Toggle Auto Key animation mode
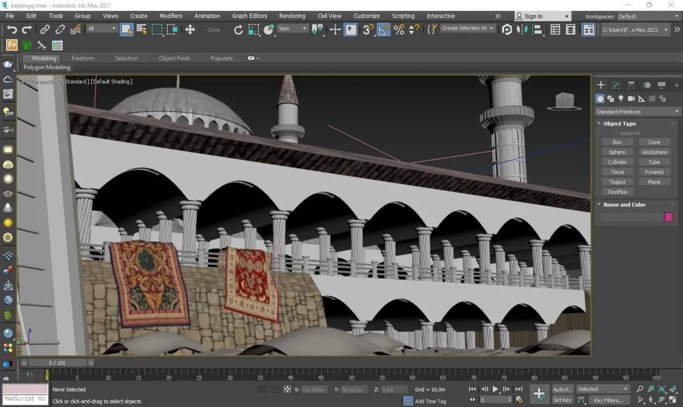 pos(562,389)
